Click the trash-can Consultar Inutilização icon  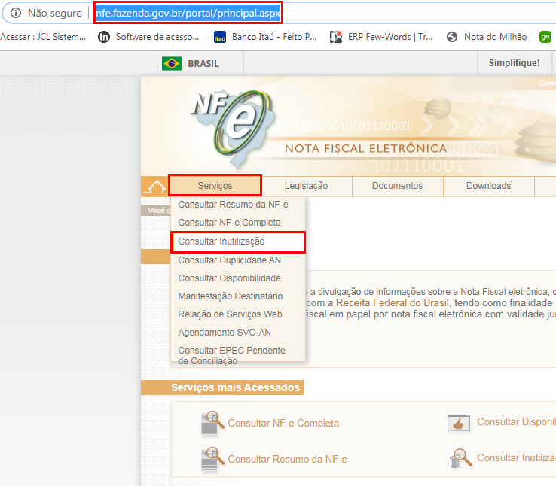[460, 458]
